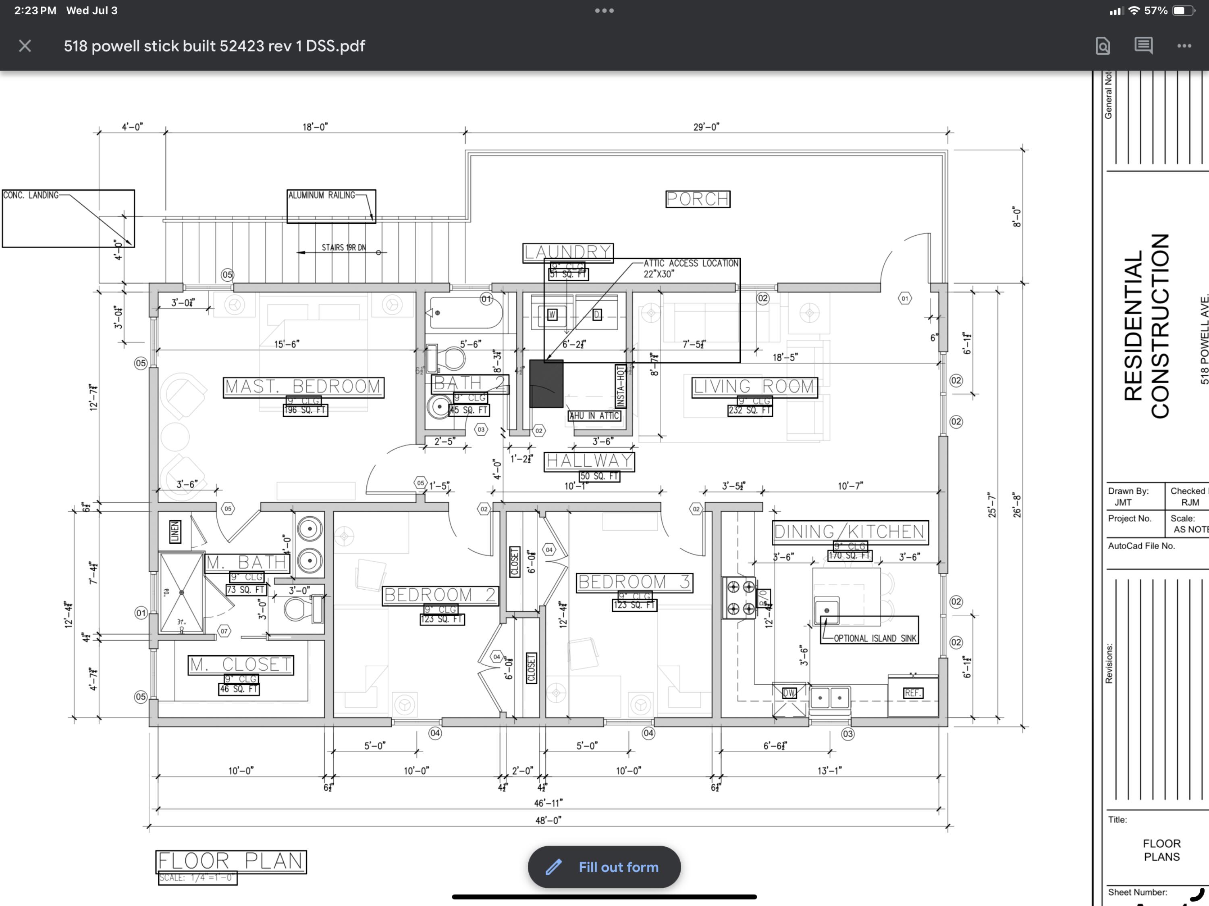Click the LAUNDRY room label
The image size is (1209, 906).
[x=567, y=252]
